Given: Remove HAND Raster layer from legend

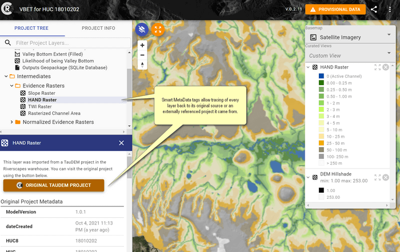Looking at the screenshot, I should click(x=386, y=67).
